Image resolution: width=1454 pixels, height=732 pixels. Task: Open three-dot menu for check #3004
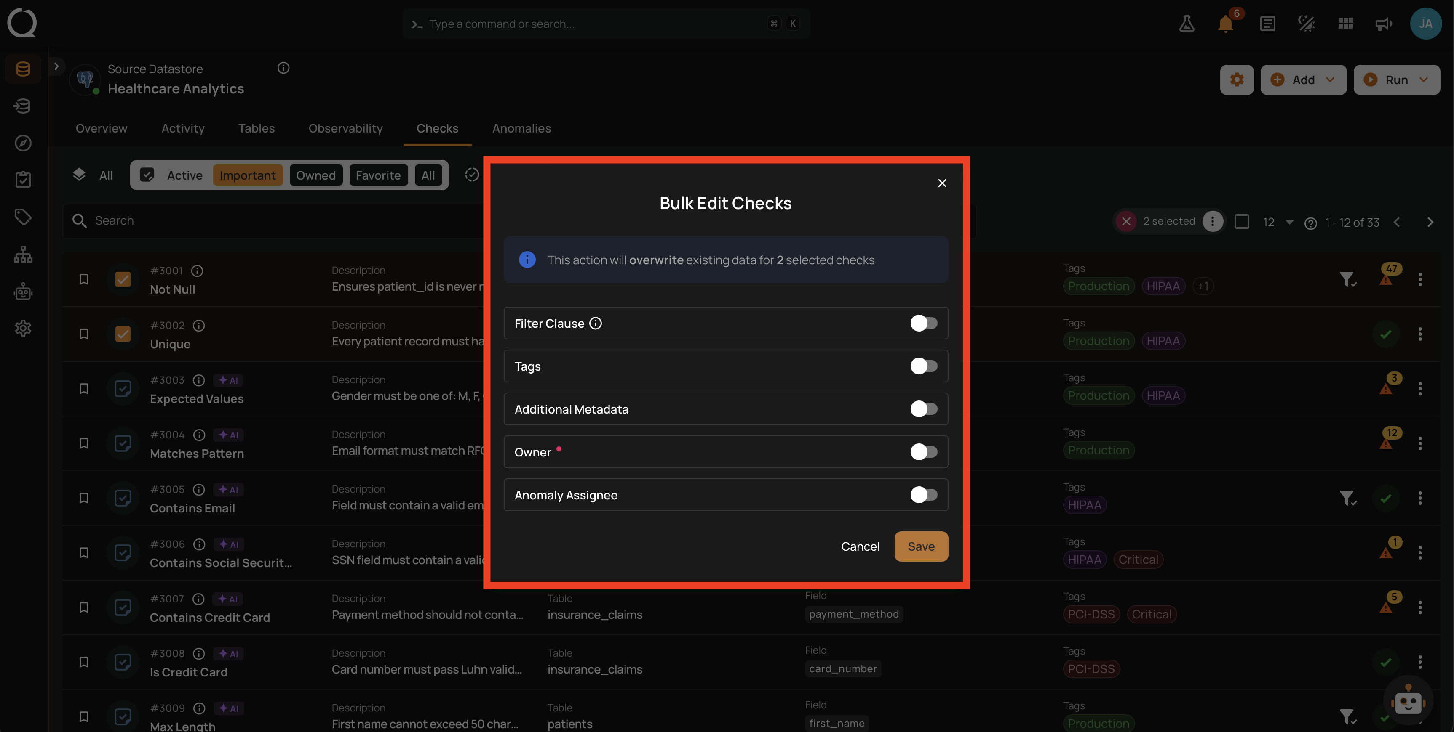1420,443
